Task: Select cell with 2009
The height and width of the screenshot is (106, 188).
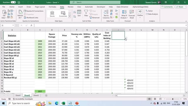Action: pos(40,41)
